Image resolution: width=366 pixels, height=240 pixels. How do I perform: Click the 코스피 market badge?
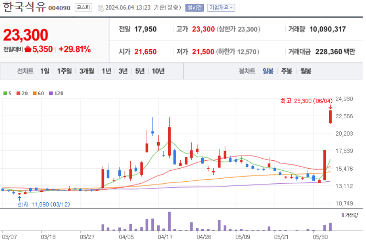point(83,8)
